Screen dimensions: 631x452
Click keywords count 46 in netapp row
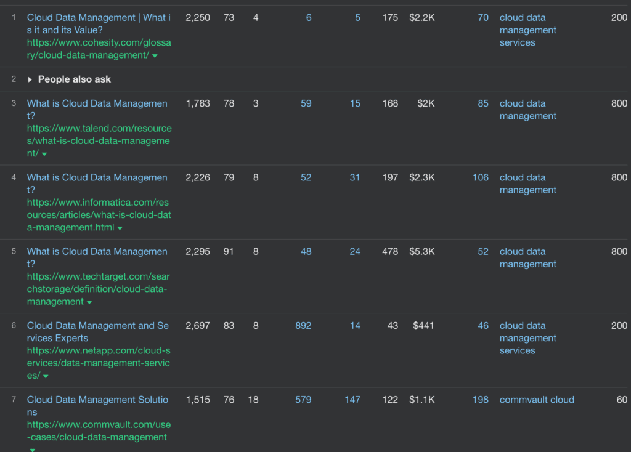pos(483,325)
